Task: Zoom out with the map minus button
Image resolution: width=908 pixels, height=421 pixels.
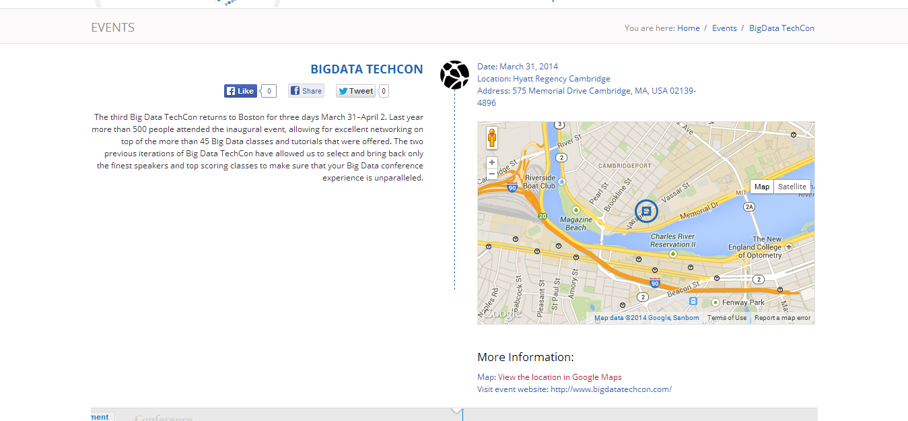Action: coord(492,174)
